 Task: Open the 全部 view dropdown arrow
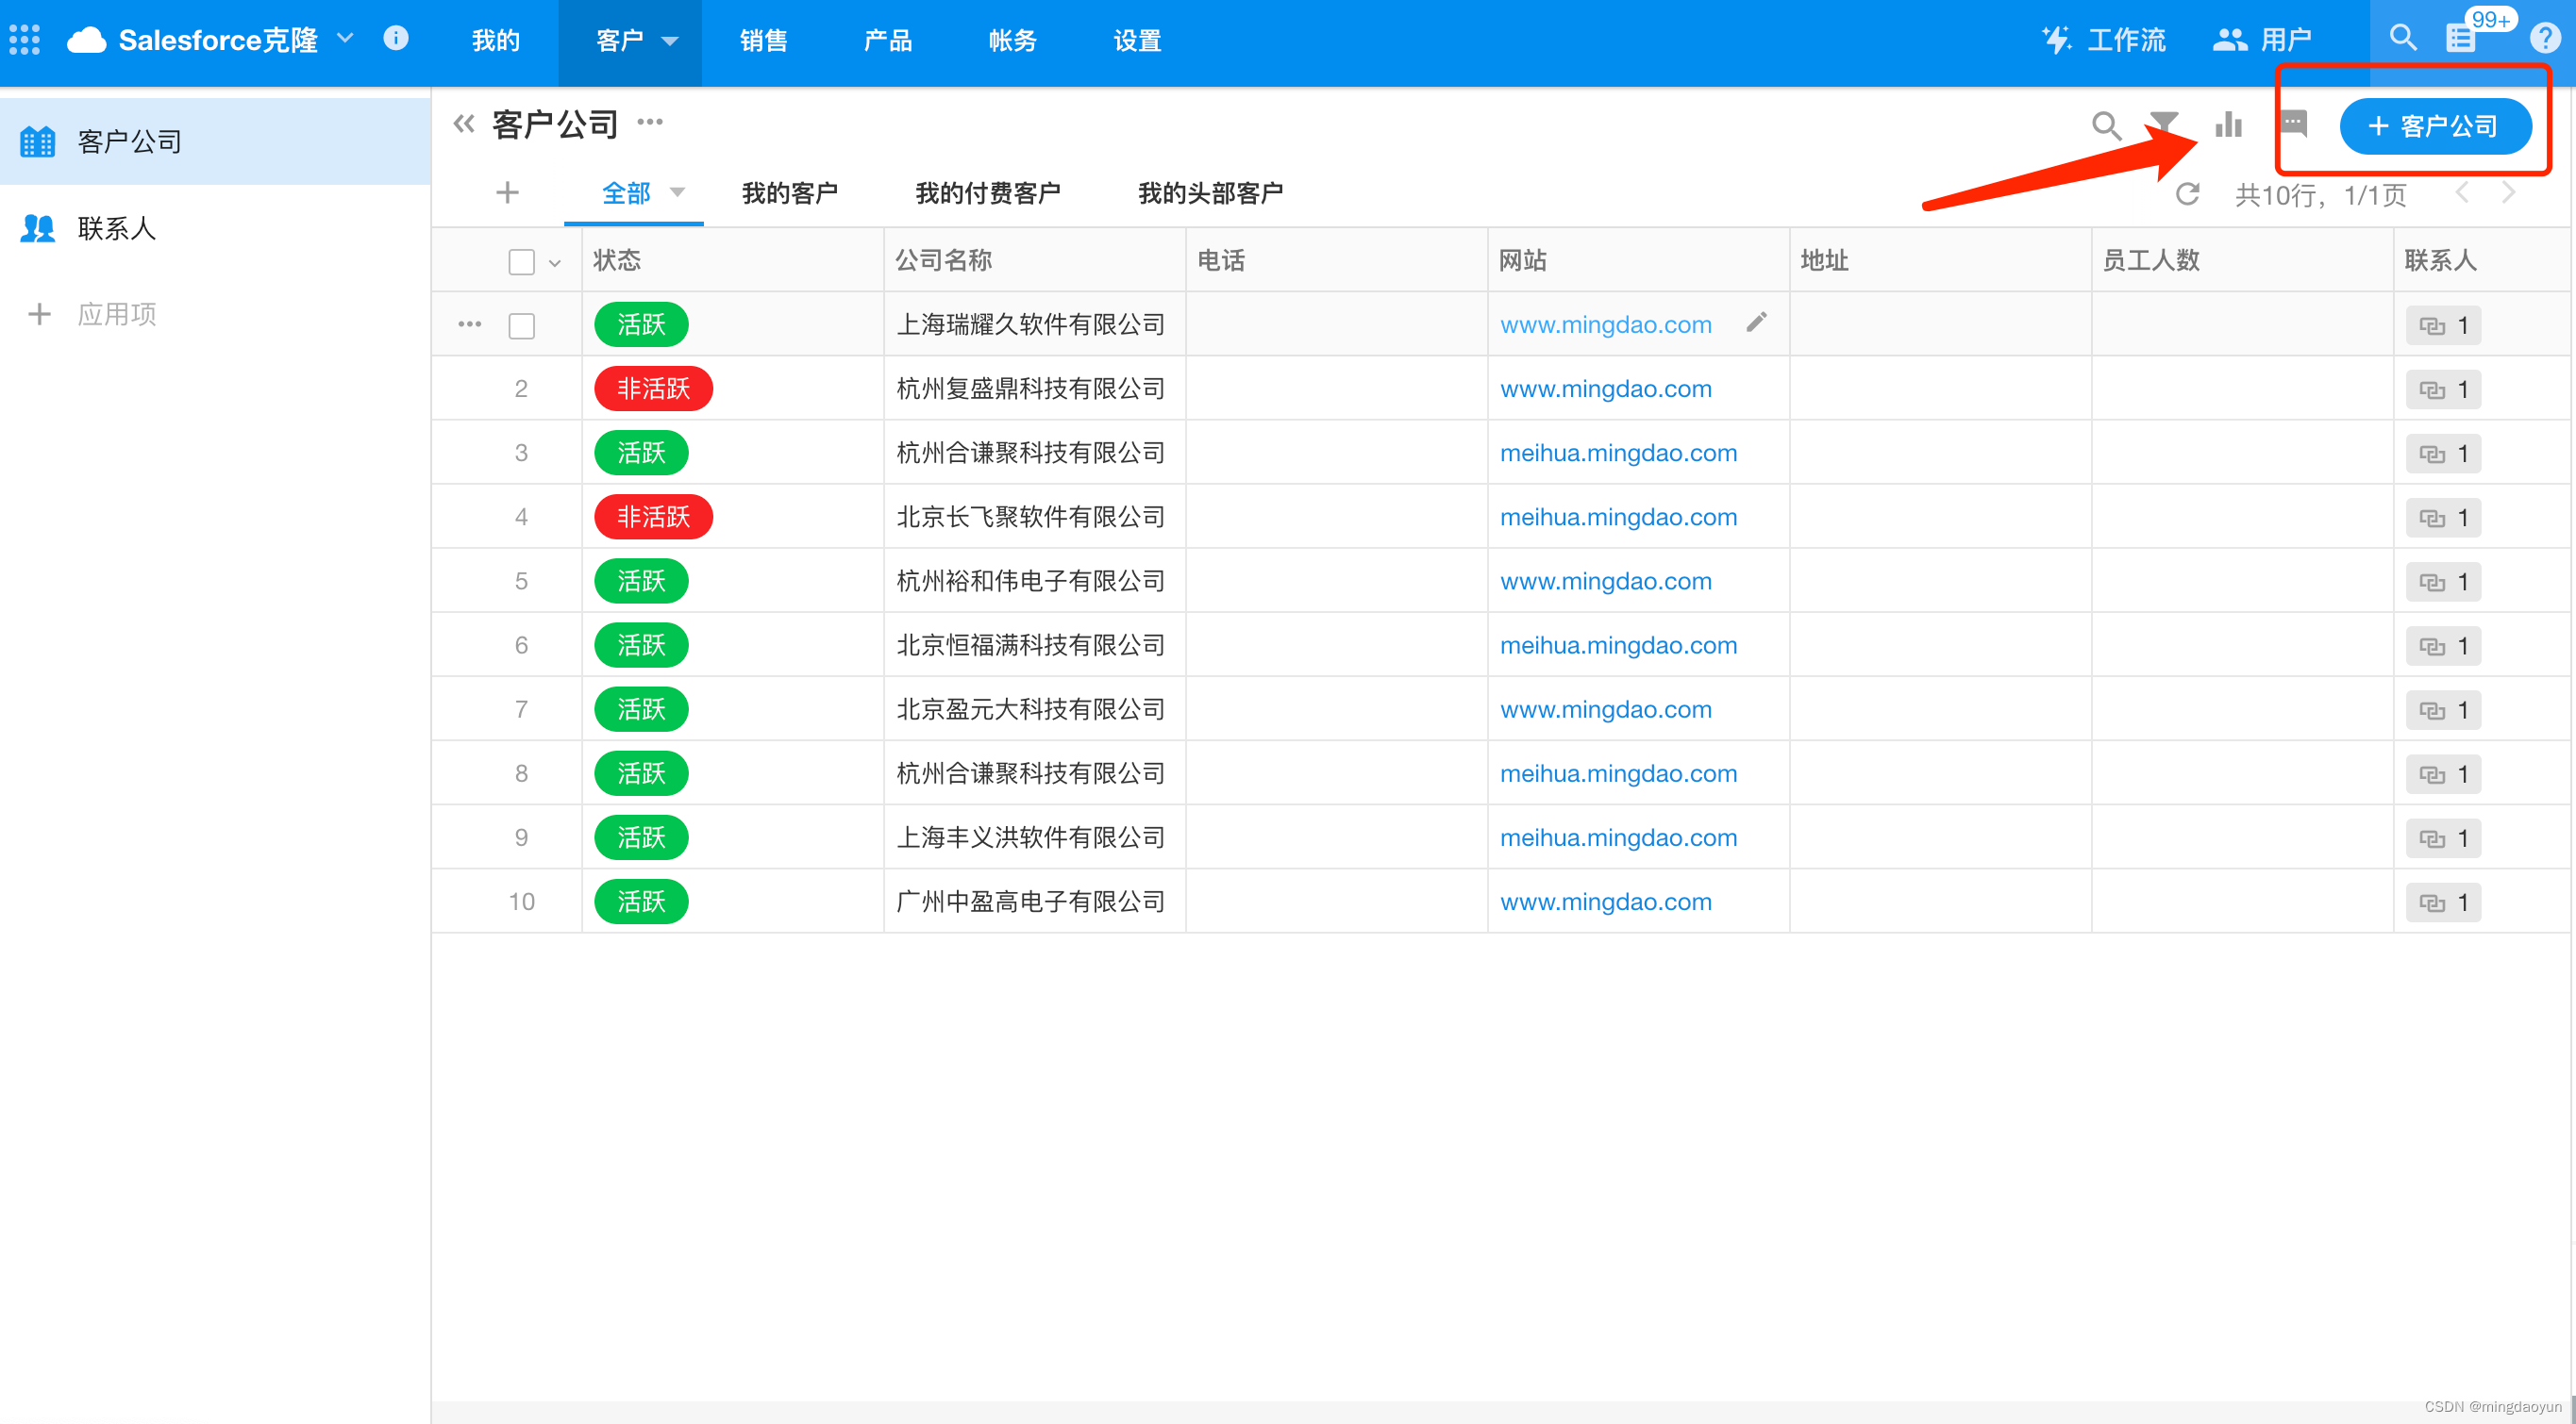point(677,191)
